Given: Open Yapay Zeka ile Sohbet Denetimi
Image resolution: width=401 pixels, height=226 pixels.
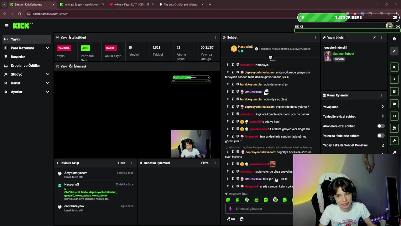Looking at the screenshot, I should coord(345,145).
